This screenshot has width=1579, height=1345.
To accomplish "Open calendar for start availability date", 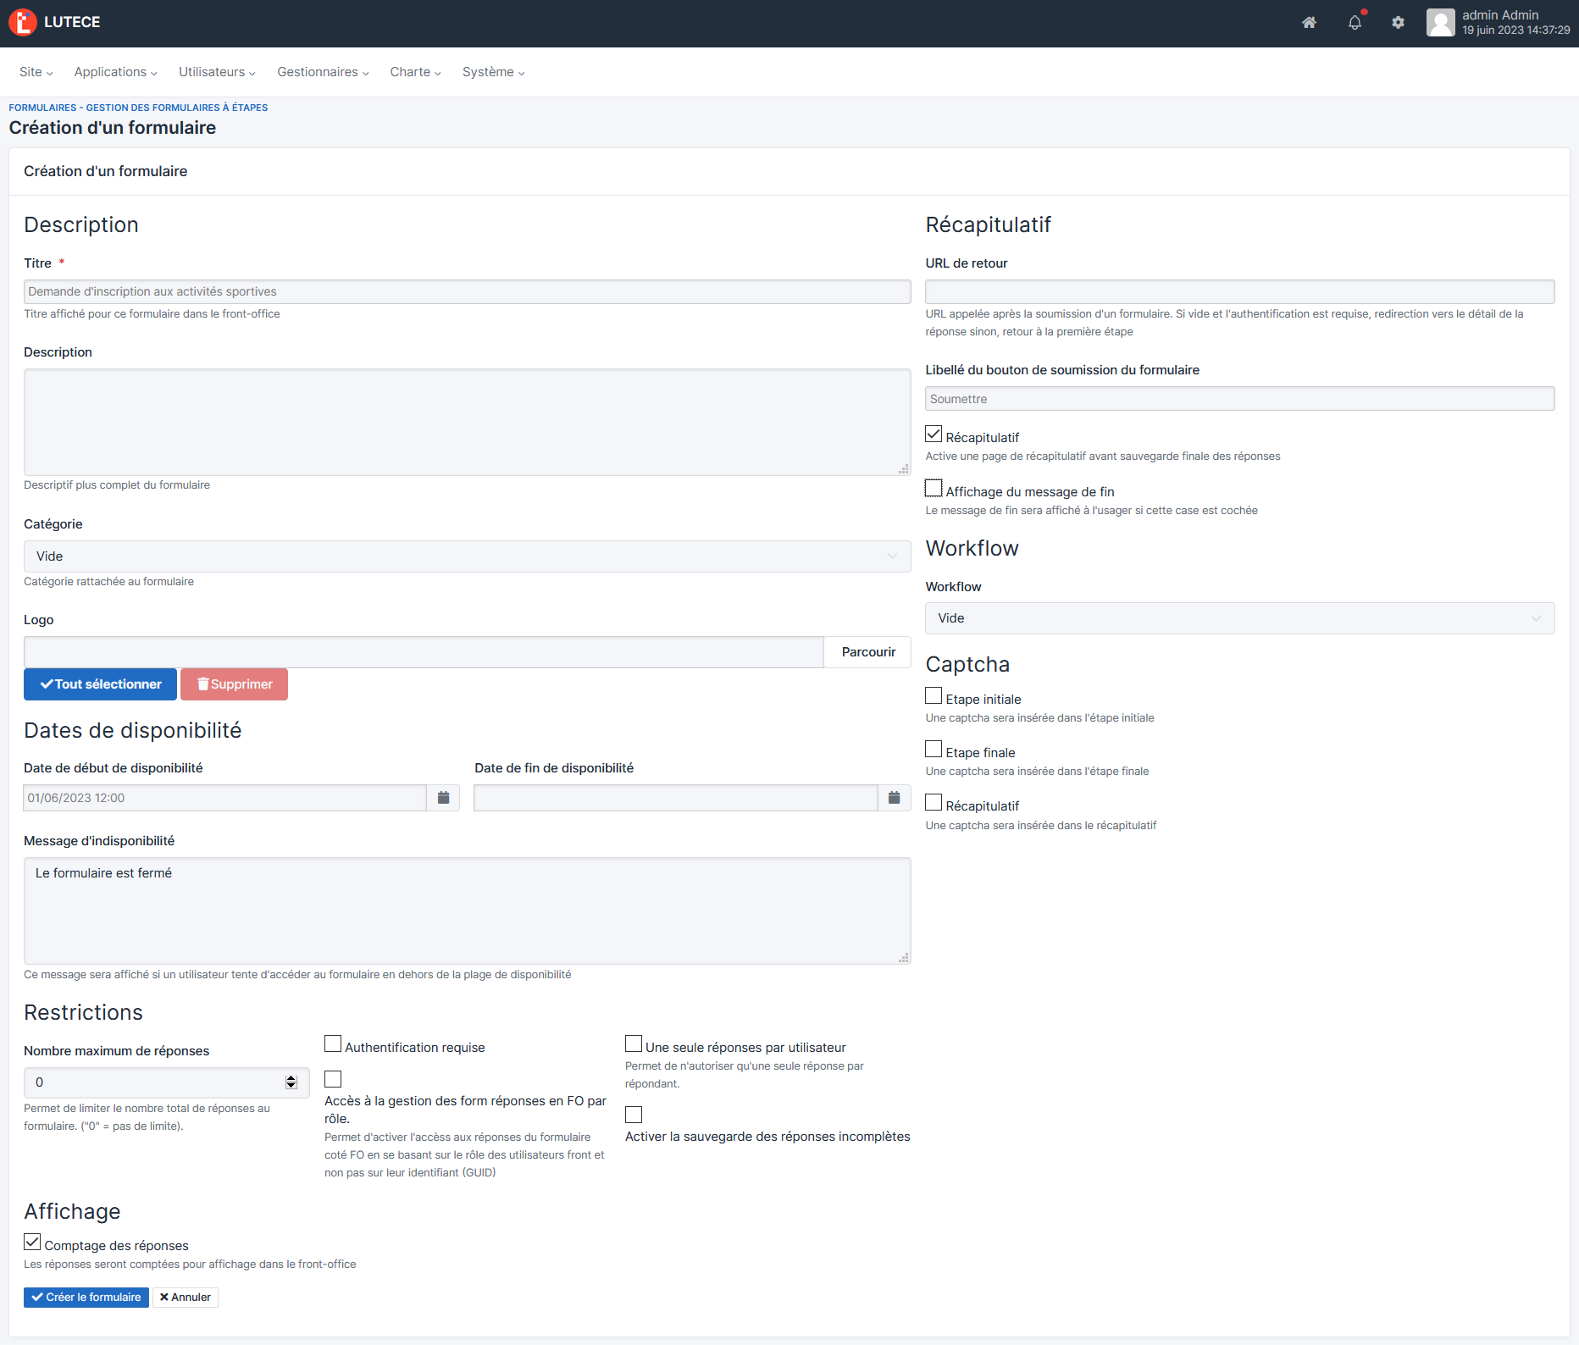I will (x=443, y=798).
